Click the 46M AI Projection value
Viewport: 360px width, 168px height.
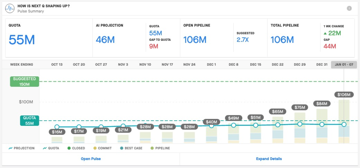click(x=105, y=40)
